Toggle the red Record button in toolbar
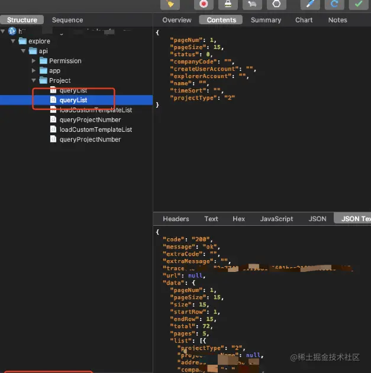This screenshot has height=373, width=371. coord(204,4)
